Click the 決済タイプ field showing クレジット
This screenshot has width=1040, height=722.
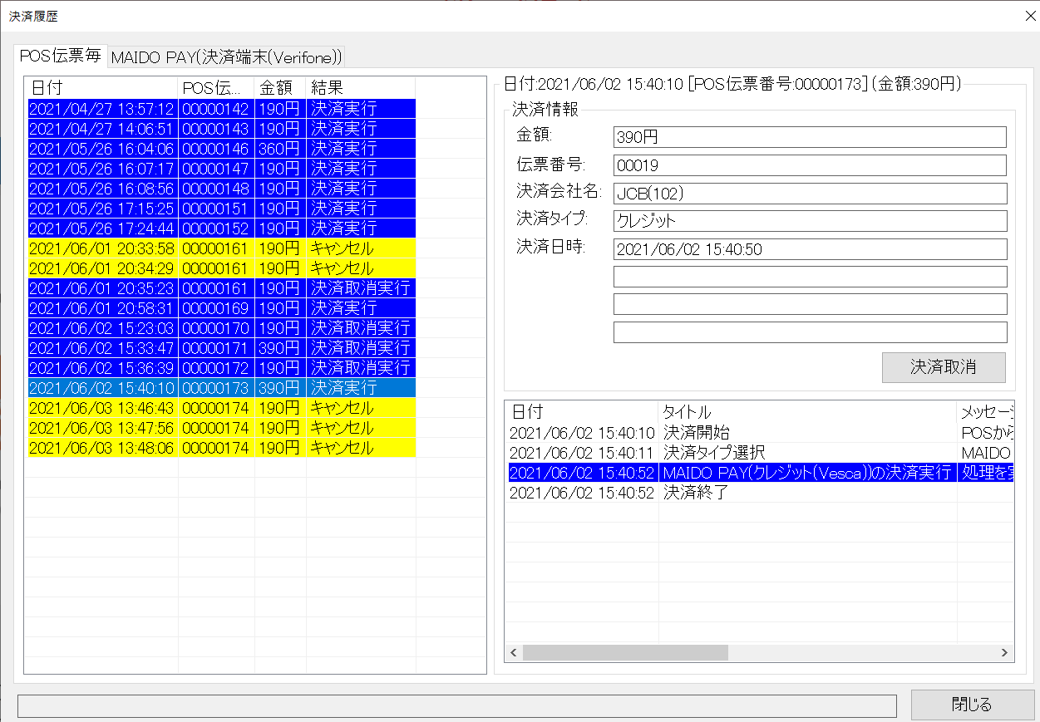click(810, 221)
